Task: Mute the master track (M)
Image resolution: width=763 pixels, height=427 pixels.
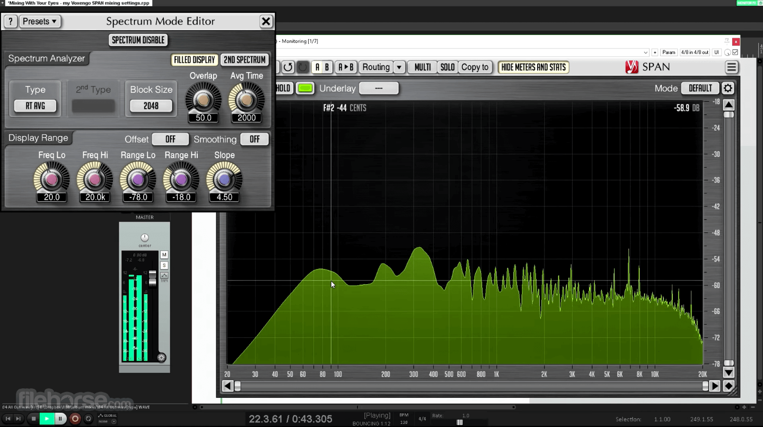Action: (164, 255)
